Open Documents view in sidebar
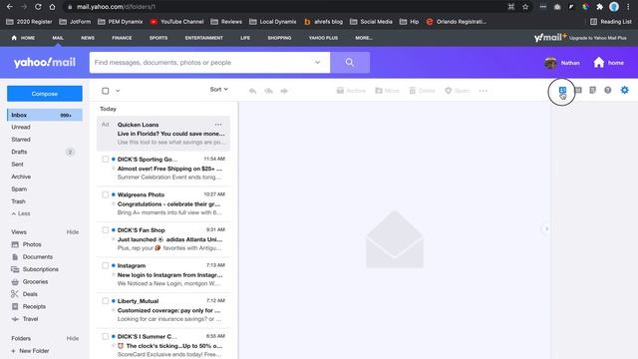 (x=33, y=257)
